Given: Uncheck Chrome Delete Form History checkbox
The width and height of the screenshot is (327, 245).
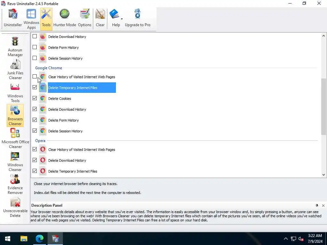Looking at the screenshot, I should 34,120.
